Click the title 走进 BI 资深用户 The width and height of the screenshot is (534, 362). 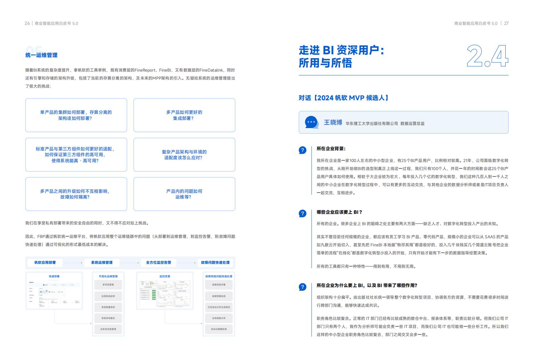tap(342, 50)
